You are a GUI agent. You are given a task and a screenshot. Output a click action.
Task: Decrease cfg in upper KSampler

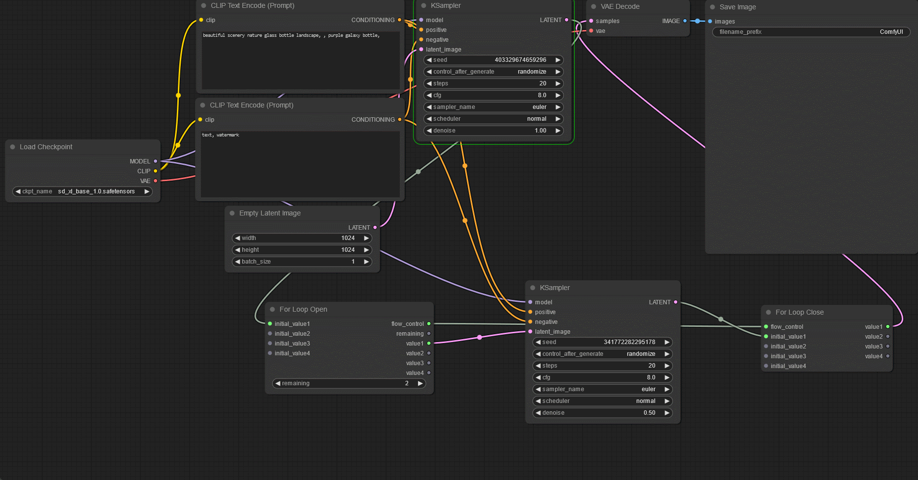coord(429,95)
